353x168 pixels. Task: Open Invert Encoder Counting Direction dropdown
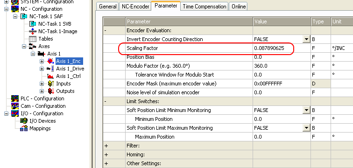(306, 39)
